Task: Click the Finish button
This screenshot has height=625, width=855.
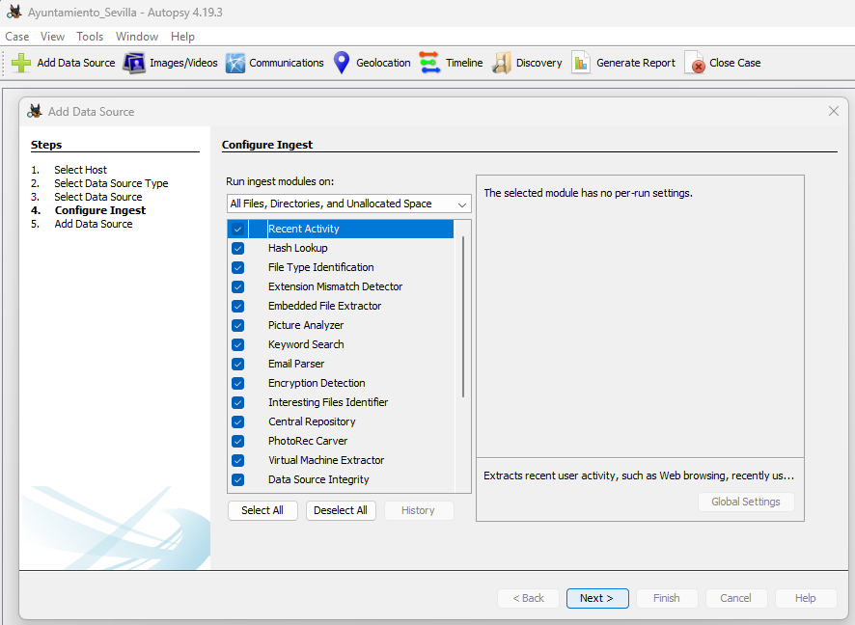Action: [666, 598]
